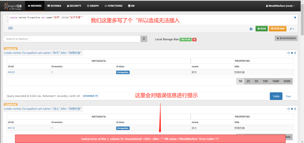This screenshot has width=304, height=143.
Task: Set page size to 100 in first result
Action: [265, 81]
